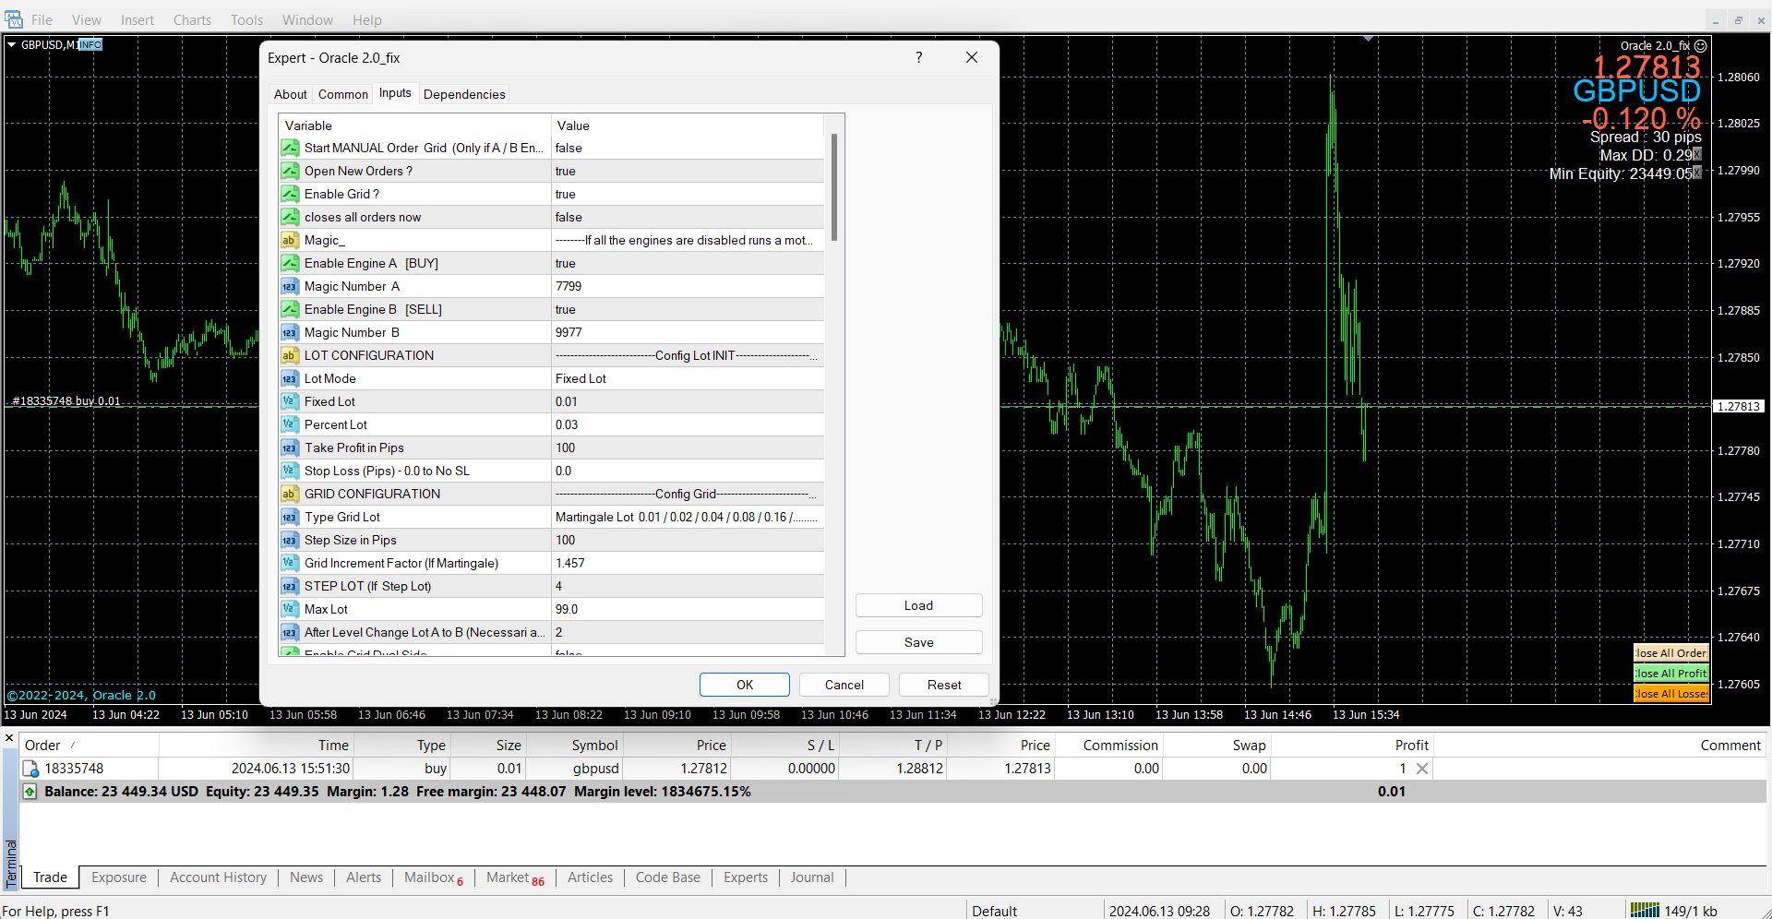Click the double-type icon beside Fixed Lot

(x=290, y=401)
